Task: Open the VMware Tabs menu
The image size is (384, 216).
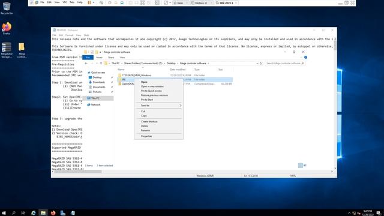Action: pos(72,2)
